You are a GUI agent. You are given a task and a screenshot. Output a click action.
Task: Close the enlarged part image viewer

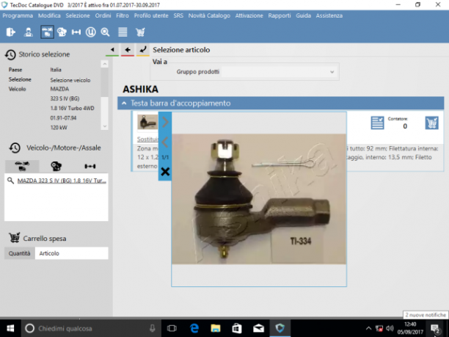click(x=165, y=172)
